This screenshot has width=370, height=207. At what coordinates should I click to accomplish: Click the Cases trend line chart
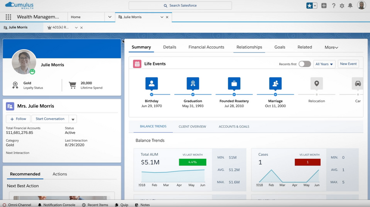pyautogui.click(x=289, y=176)
